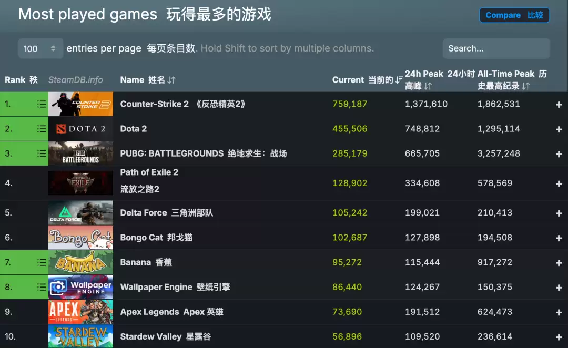Screen dimensions: 568x348
Task: Click the list icon in Banana row
Action: click(x=42, y=262)
